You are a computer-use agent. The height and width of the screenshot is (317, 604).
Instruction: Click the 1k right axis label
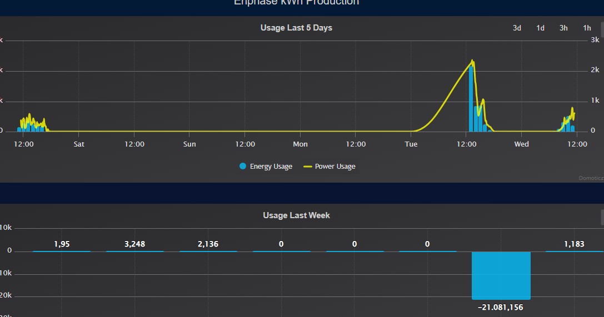(595, 100)
